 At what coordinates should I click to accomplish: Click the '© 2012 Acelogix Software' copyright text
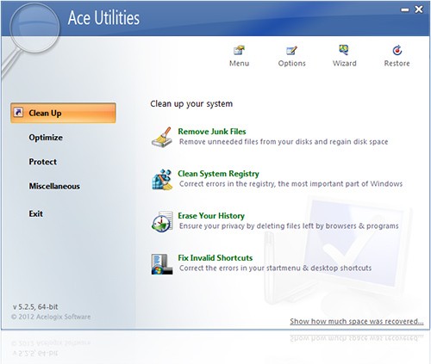click(x=51, y=317)
